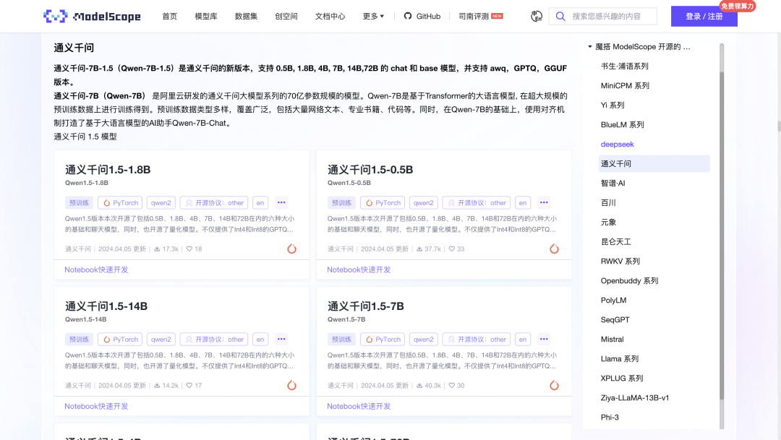This screenshot has width=781, height=440.
Task: Select Yi 系列 in sidebar
Action: (613, 105)
